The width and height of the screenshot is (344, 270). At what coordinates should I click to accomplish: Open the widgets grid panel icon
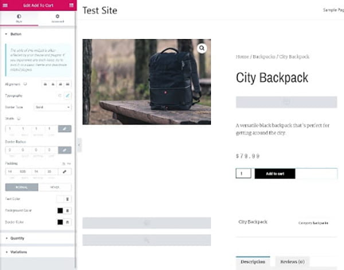point(71,5)
